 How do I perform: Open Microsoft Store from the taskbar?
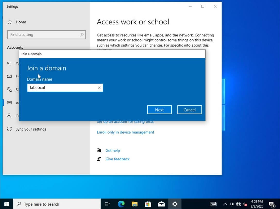click(148, 204)
